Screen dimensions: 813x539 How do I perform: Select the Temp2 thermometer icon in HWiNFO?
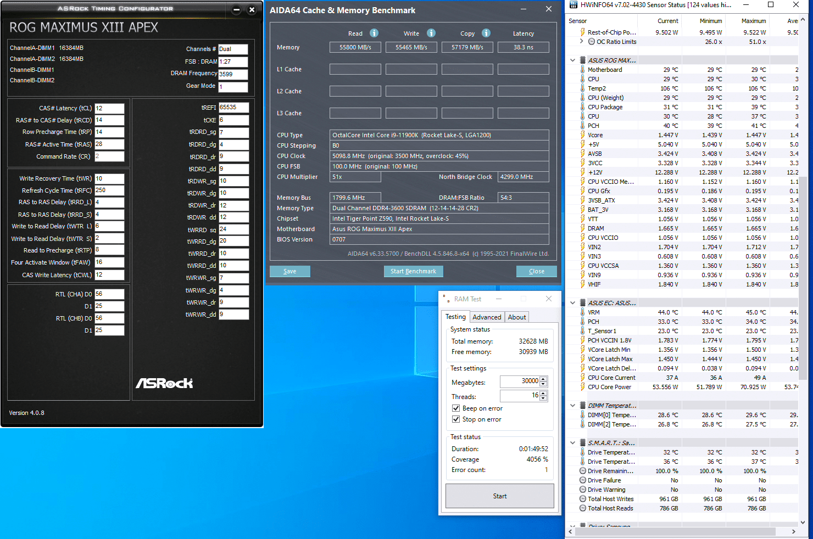pyautogui.click(x=582, y=88)
